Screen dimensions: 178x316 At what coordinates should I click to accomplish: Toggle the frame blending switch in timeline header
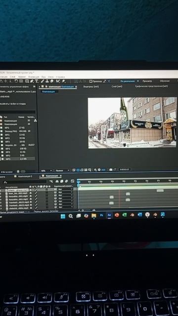(x=61, y=181)
